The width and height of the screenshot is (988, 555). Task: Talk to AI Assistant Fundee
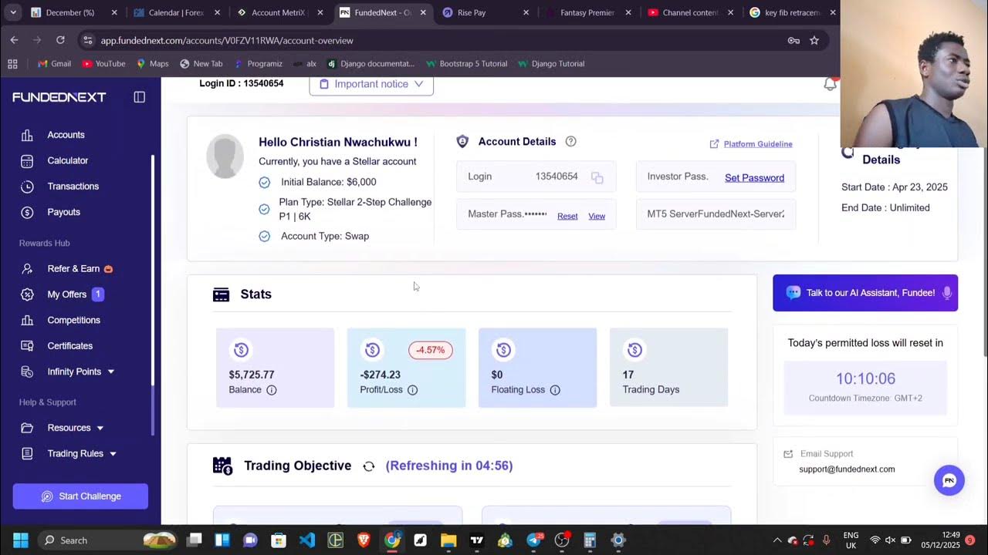865,293
